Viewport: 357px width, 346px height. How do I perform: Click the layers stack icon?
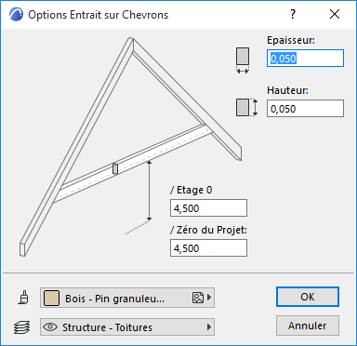point(22,327)
